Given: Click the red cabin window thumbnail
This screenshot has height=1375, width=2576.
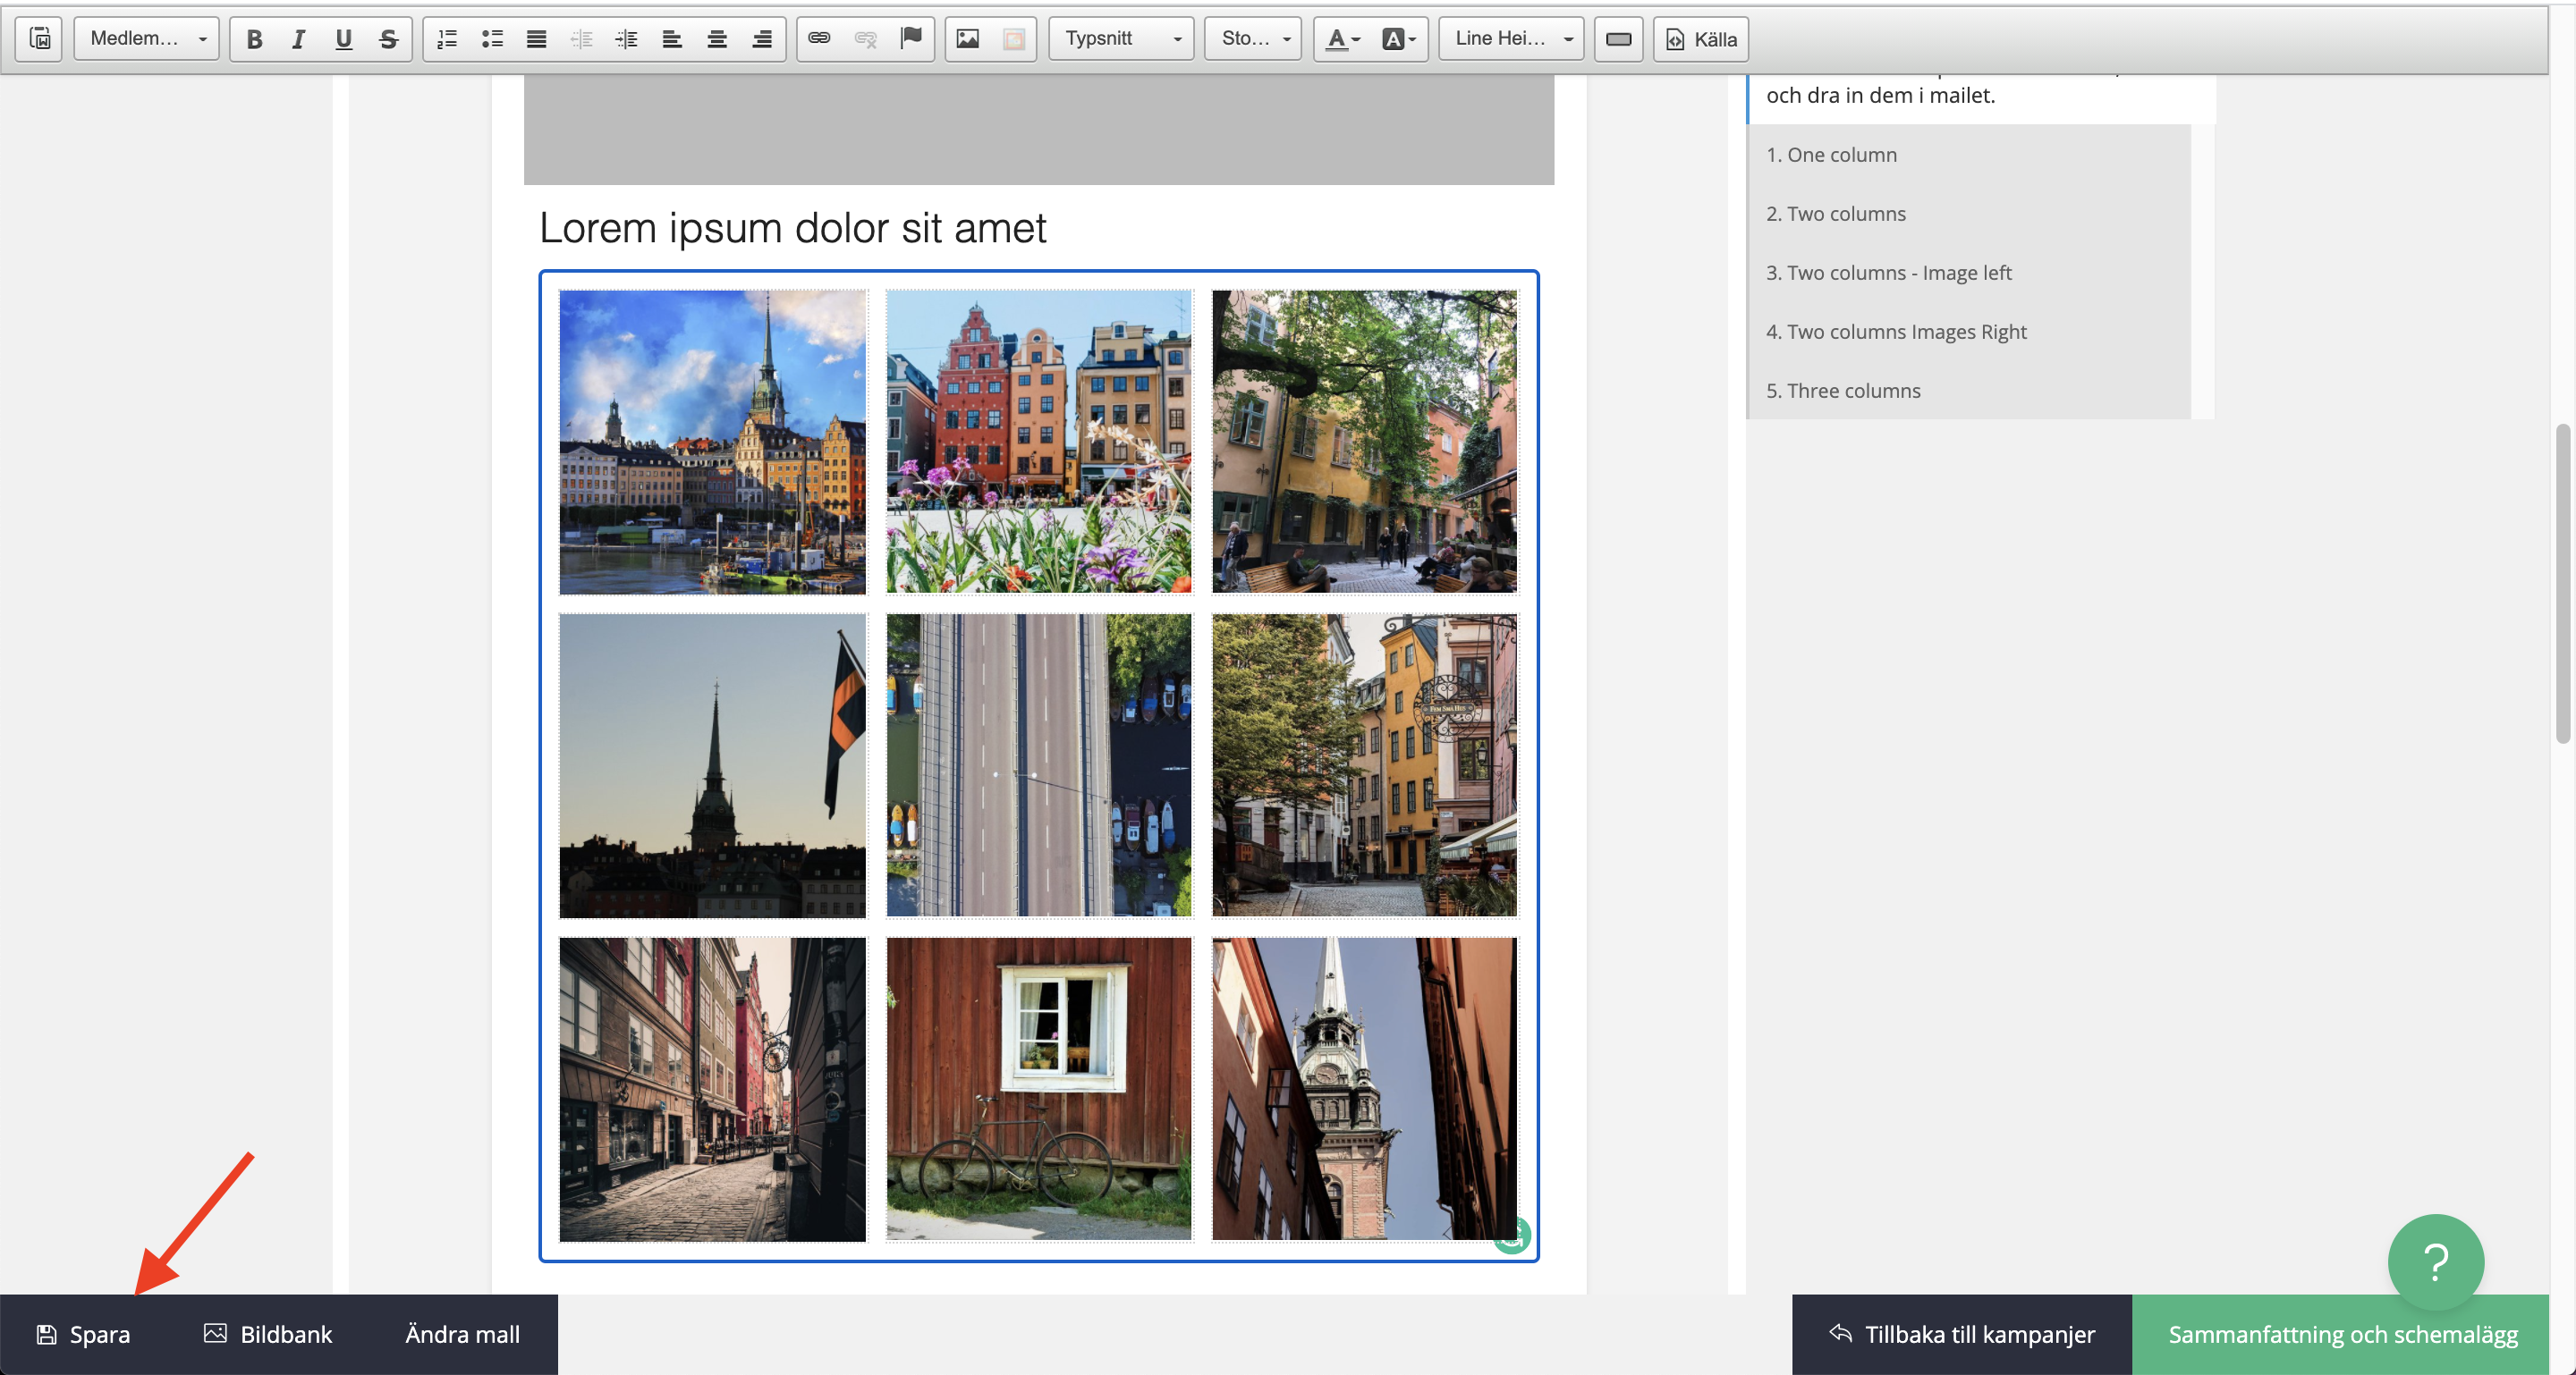Looking at the screenshot, I should [1038, 1088].
